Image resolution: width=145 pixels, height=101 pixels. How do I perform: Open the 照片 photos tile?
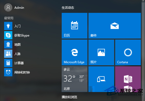[101, 52]
